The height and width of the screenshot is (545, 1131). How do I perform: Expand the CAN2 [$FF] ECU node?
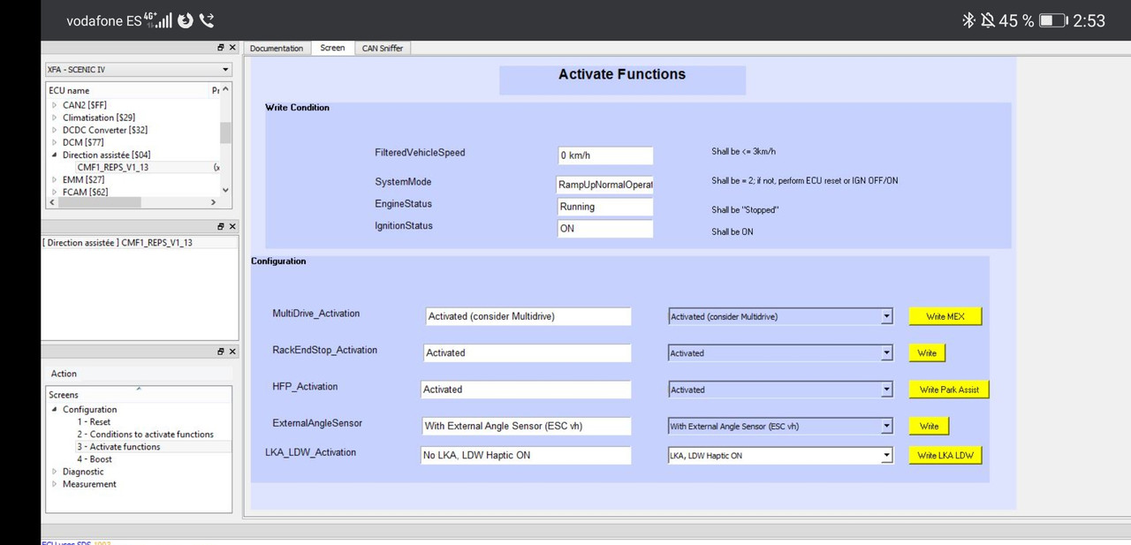click(x=55, y=105)
